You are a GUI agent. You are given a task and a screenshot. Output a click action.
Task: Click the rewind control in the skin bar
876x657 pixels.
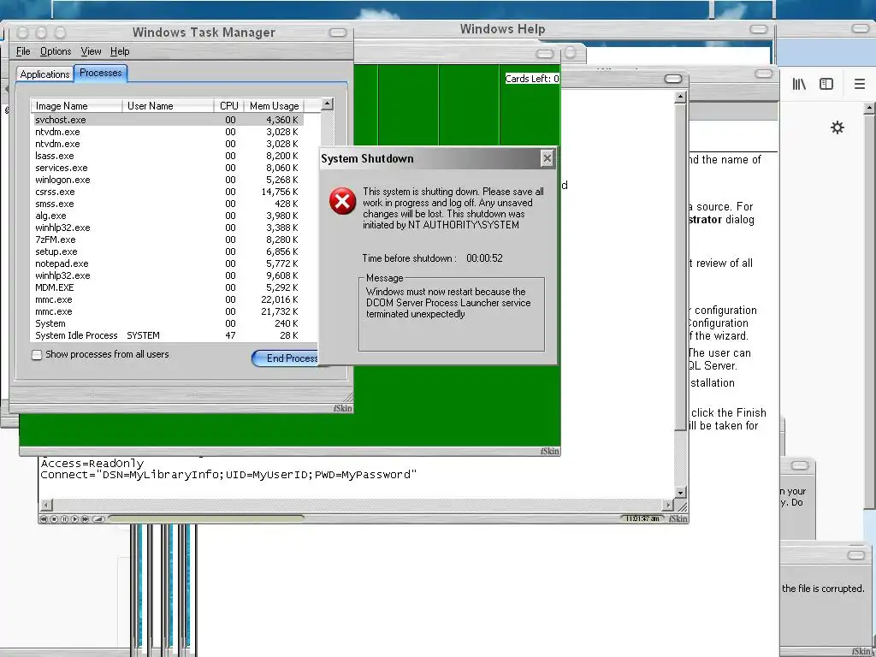pos(44,519)
